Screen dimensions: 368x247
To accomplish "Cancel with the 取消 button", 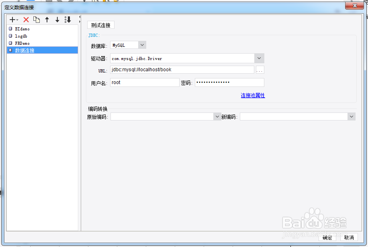I will click(349, 237).
